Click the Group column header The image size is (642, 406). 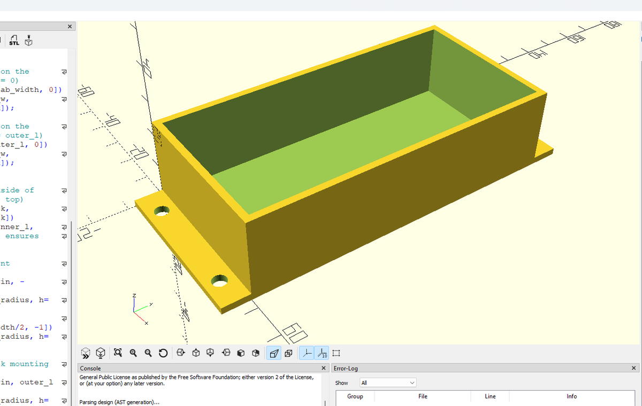coord(355,396)
